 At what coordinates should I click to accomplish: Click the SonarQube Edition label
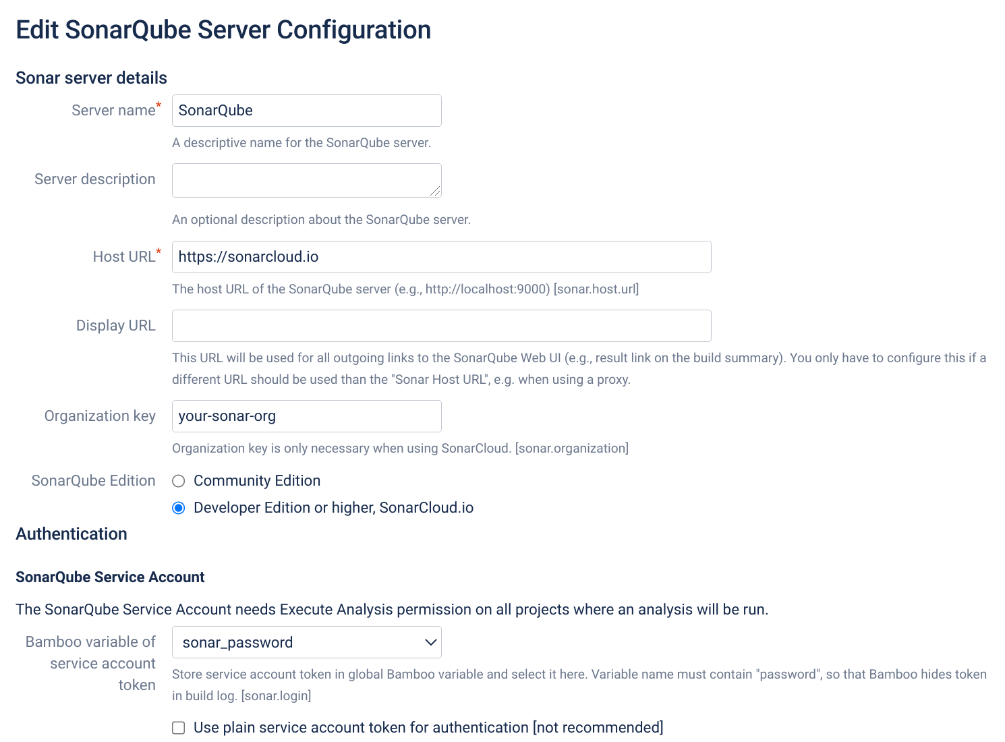(x=93, y=480)
